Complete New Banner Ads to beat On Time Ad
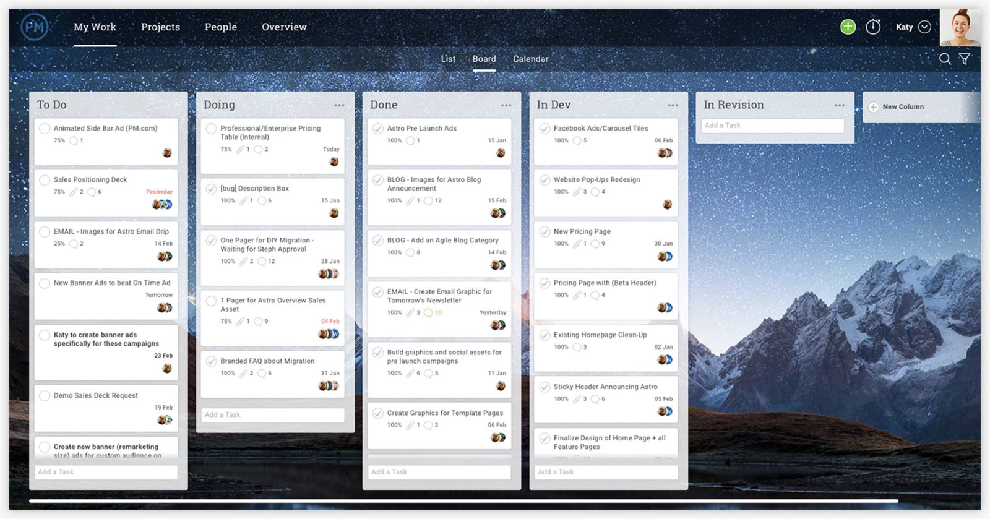 tap(45, 283)
